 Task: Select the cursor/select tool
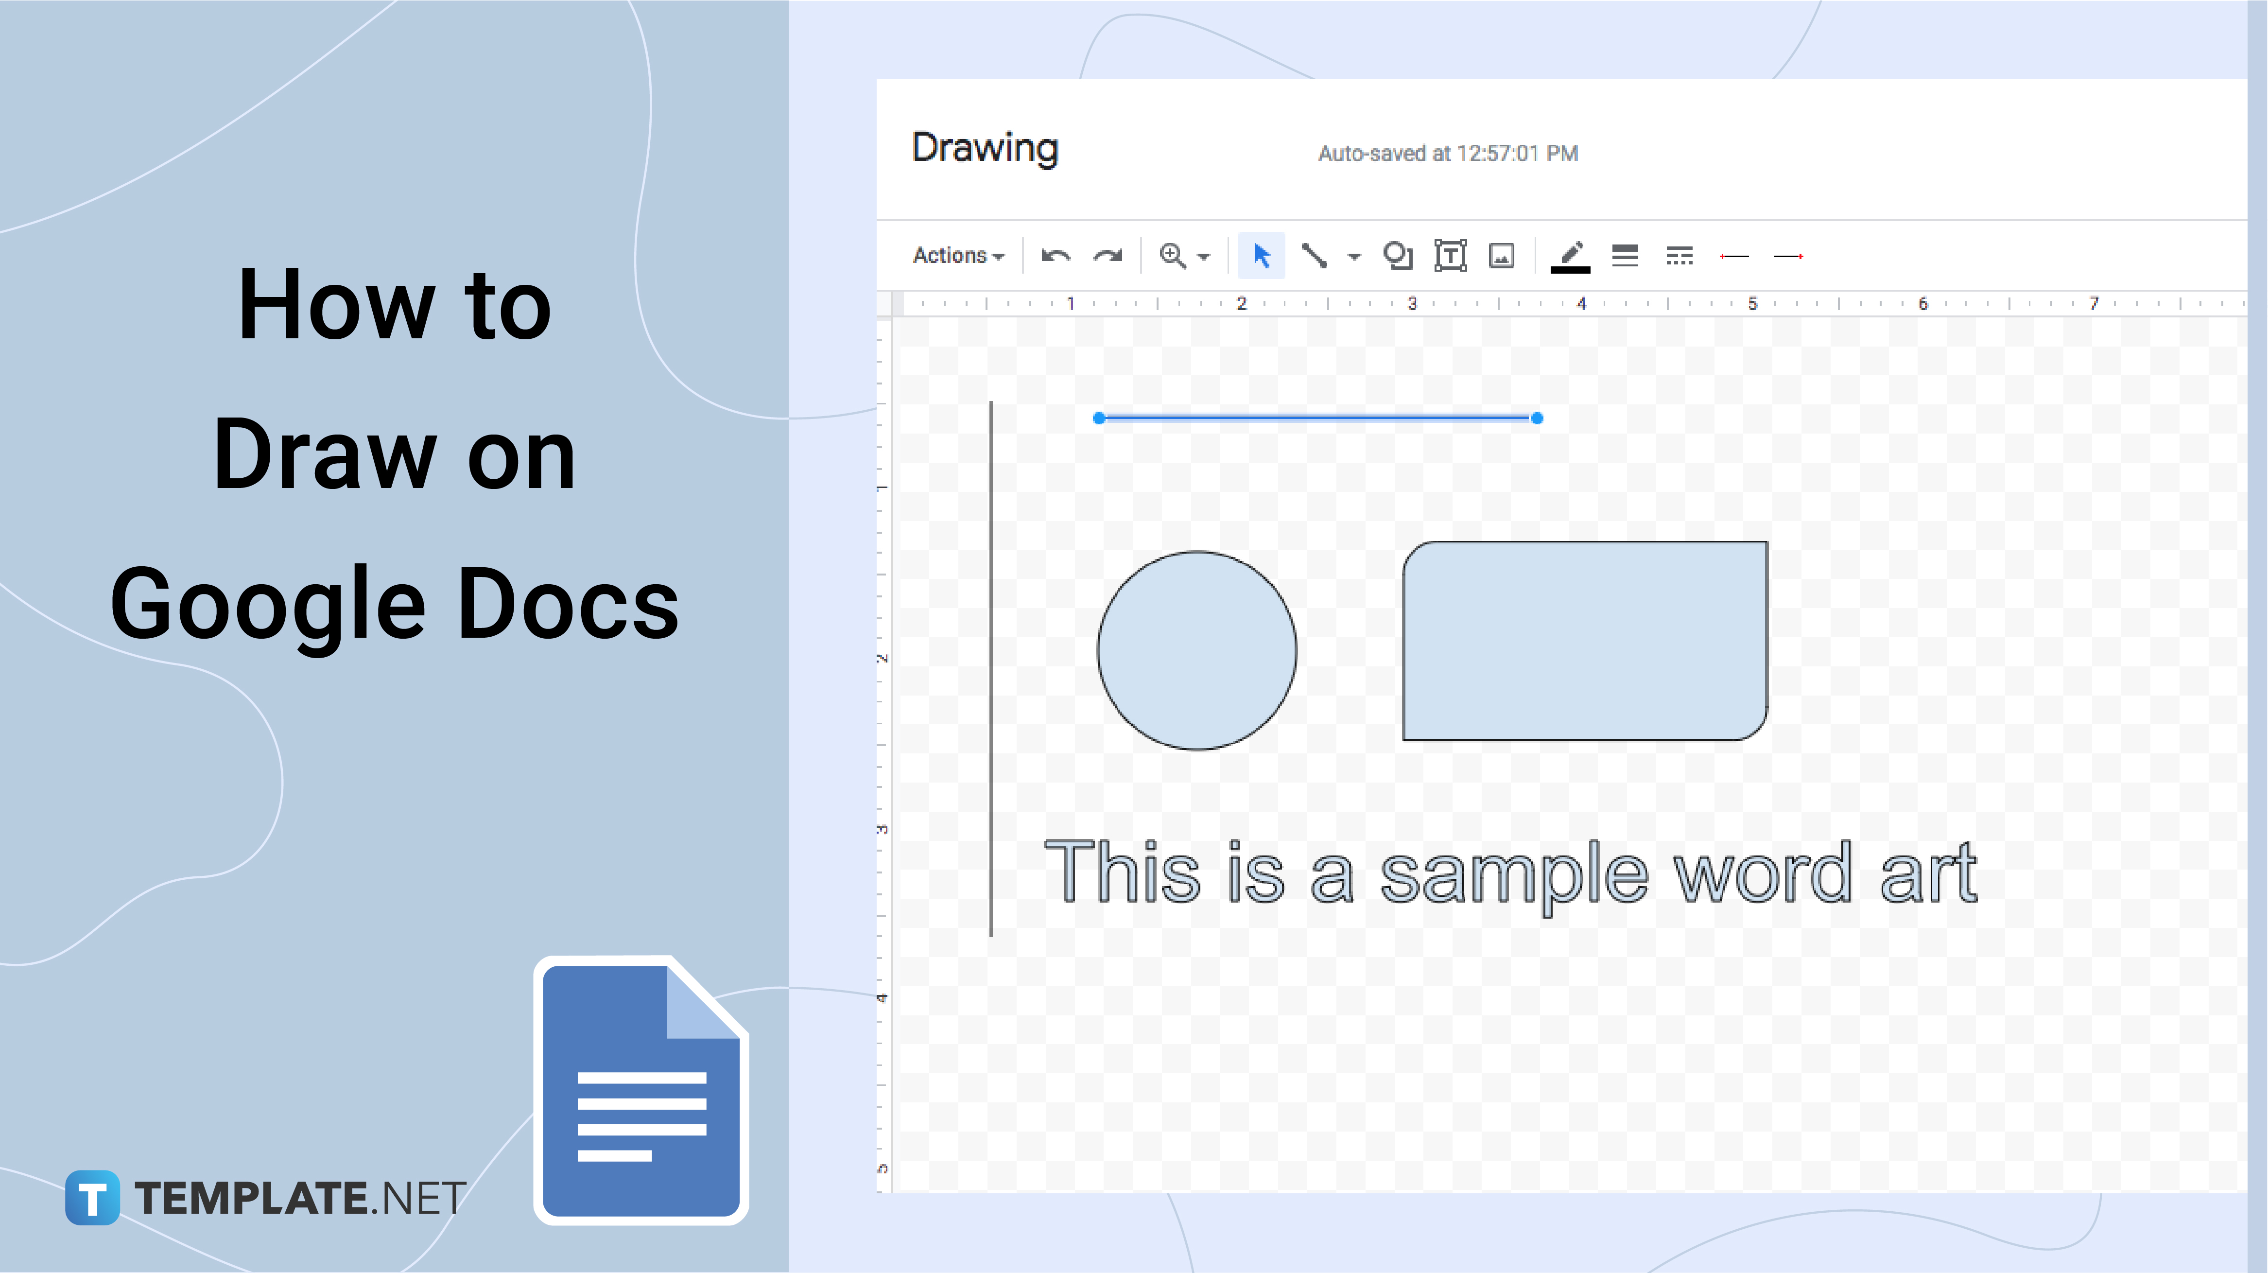click(1260, 254)
